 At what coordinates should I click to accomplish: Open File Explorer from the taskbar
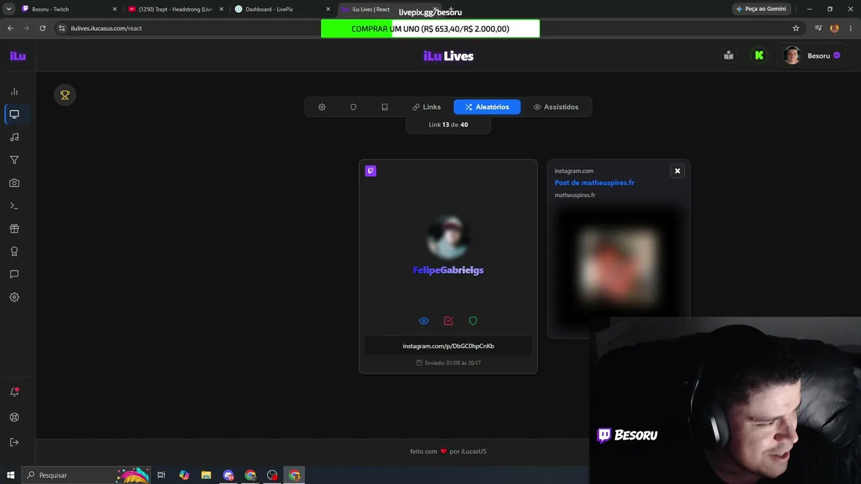206,475
